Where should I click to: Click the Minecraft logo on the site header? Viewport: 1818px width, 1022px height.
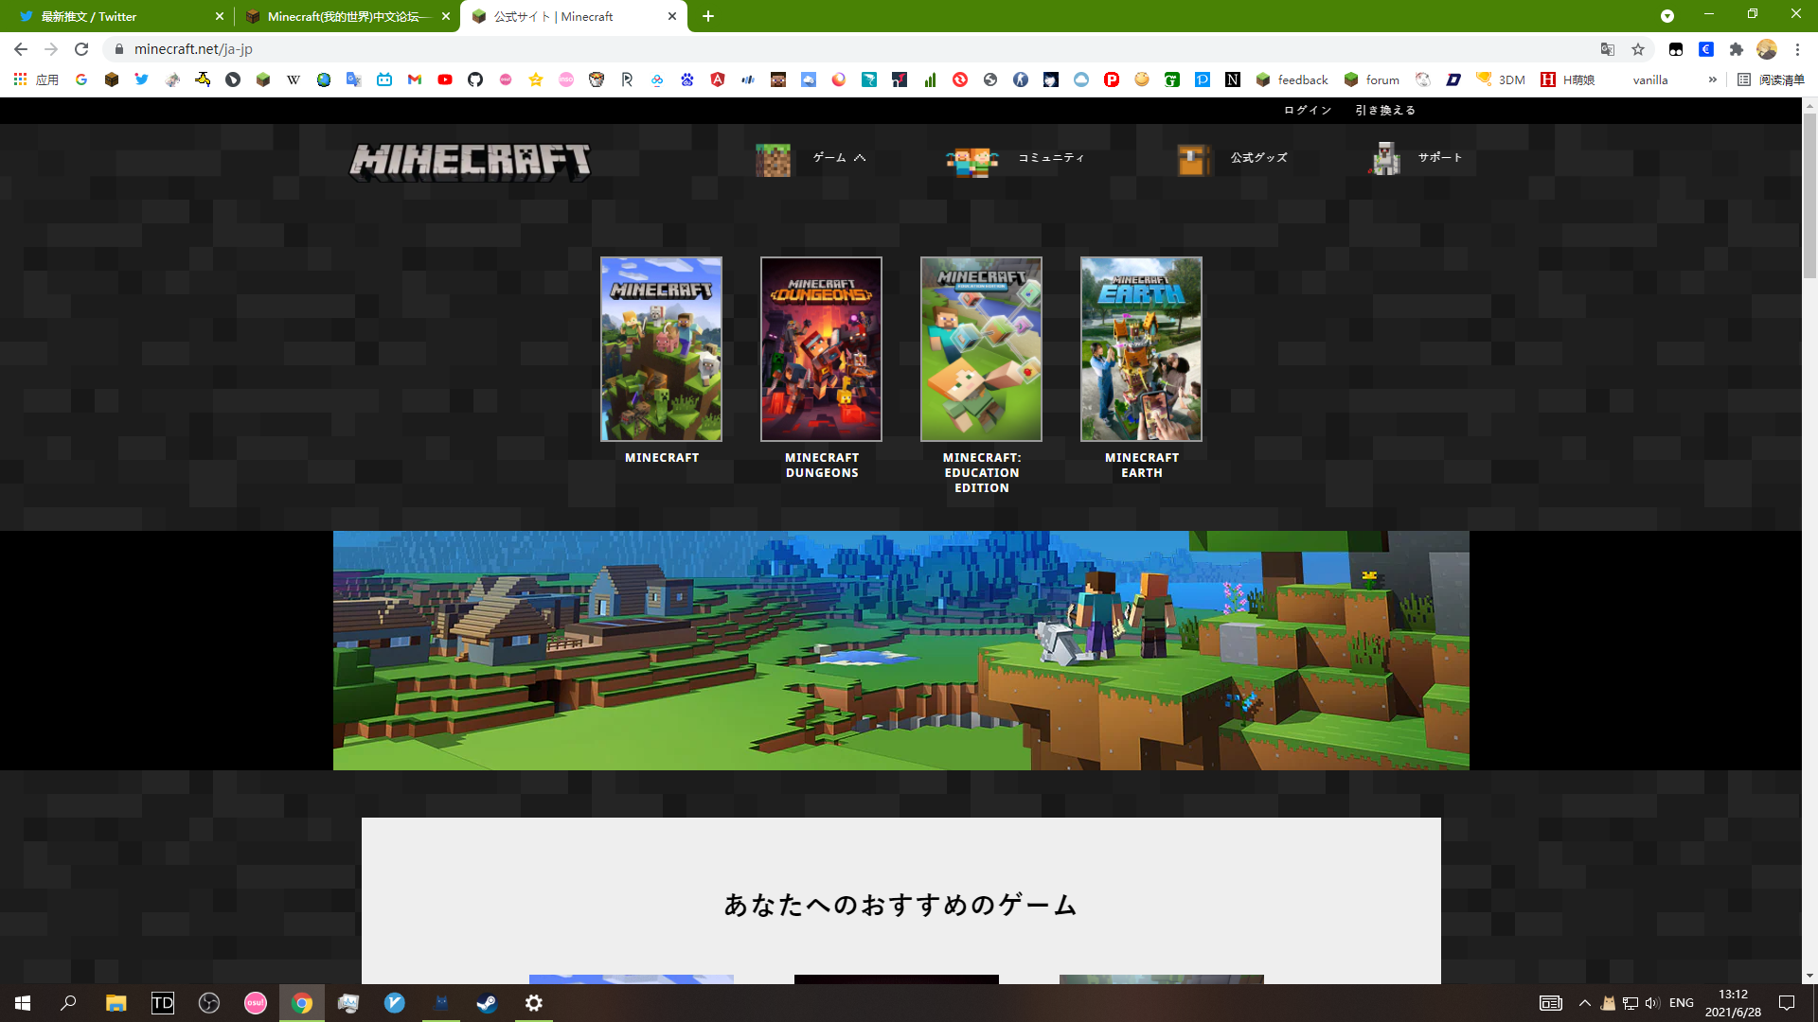pos(471,161)
